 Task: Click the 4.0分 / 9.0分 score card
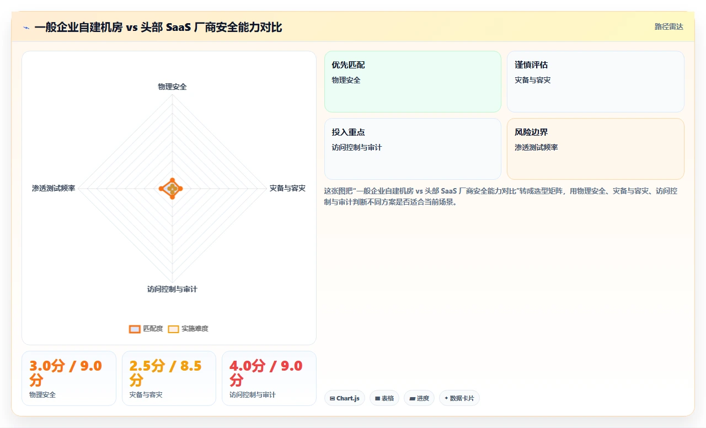pos(269,378)
